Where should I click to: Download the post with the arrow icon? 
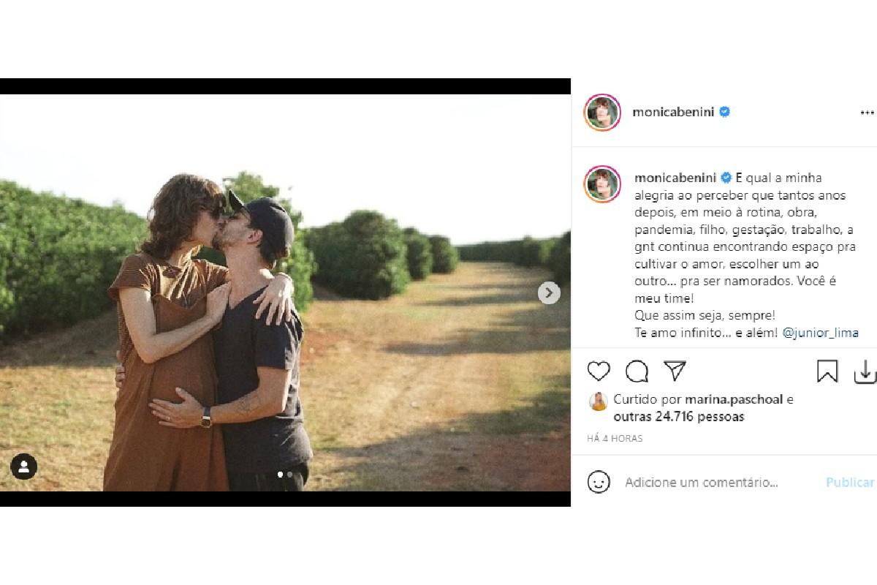click(x=865, y=371)
